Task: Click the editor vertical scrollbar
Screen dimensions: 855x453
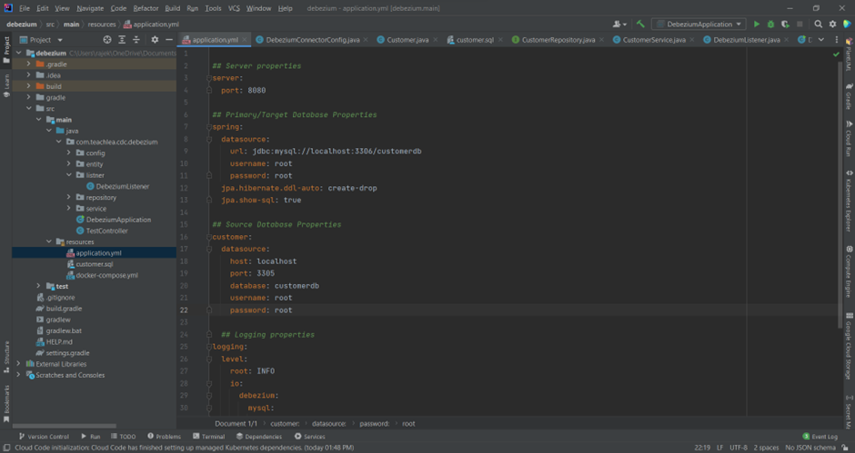Action: 840,193
